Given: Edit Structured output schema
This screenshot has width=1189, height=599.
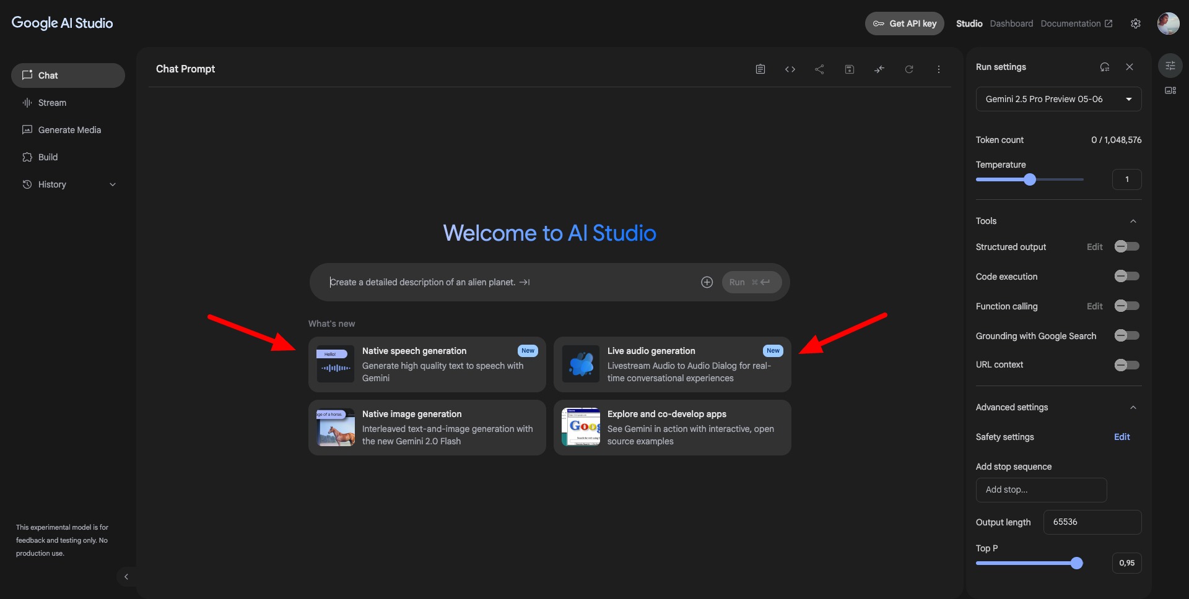Looking at the screenshot, I should click(1094, 247).
